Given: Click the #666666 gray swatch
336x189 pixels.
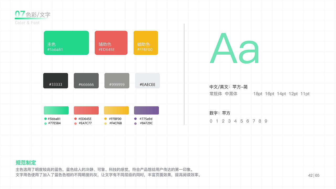Looking at the screenshot, I should [x=86, y=81].
